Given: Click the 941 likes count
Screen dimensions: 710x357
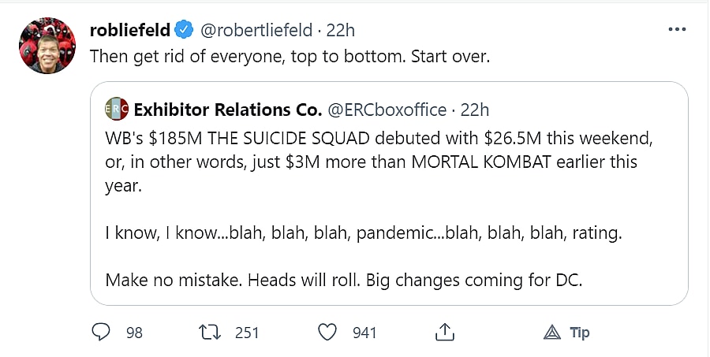Looking at the screenshot, I should click(x=364, y=333).
